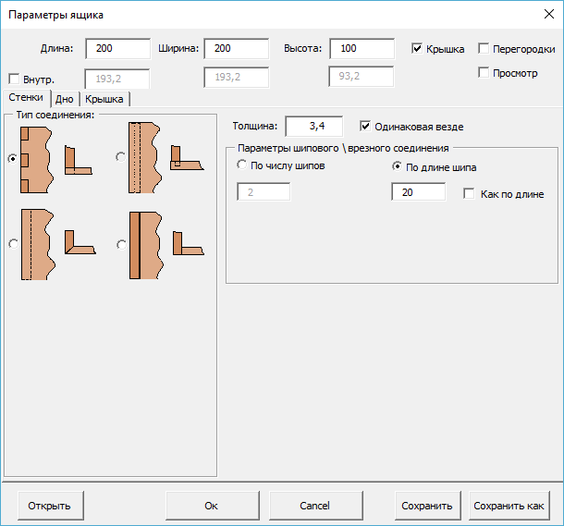Choose the 'По числу шипов' option
Image resolution: width=564 pixels, height=526 pixels.
click(x=243, y=167)
